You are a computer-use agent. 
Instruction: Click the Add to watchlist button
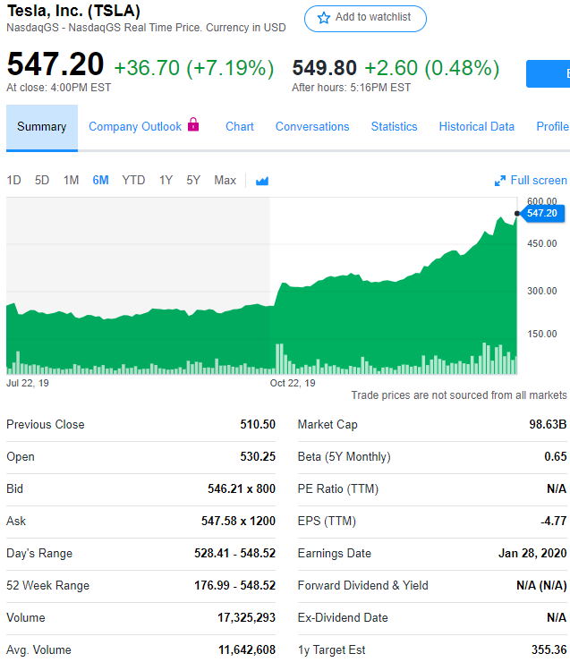click(365, 19)
